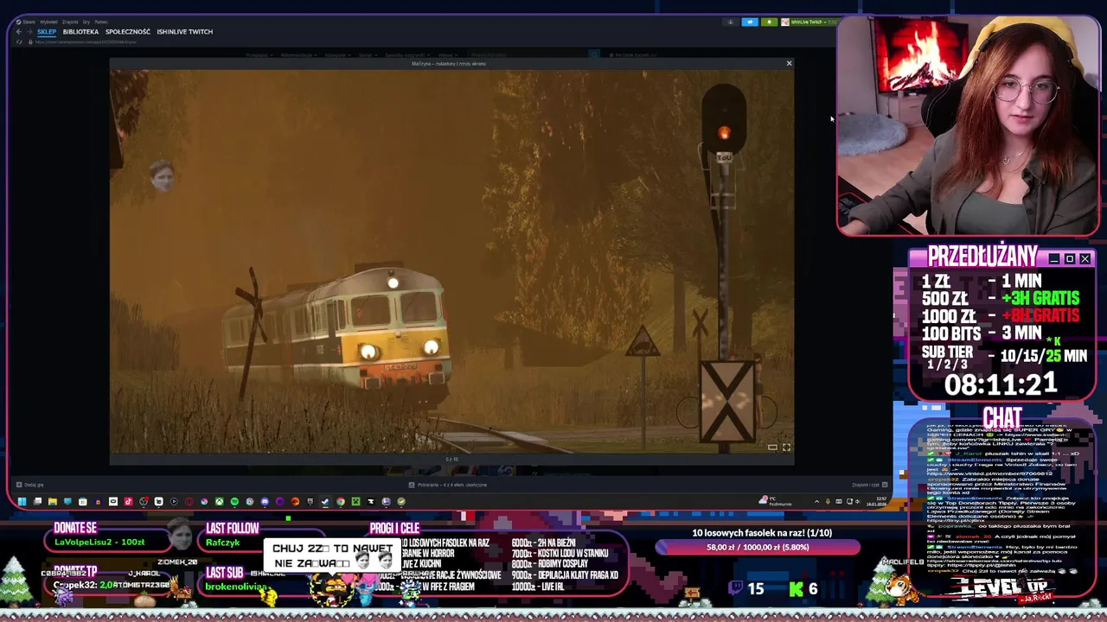
Task: Open Xbox app in the taskbar
Action: 220,501
